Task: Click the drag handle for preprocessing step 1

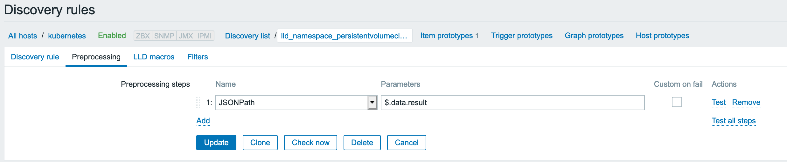Action: point(198,103)
